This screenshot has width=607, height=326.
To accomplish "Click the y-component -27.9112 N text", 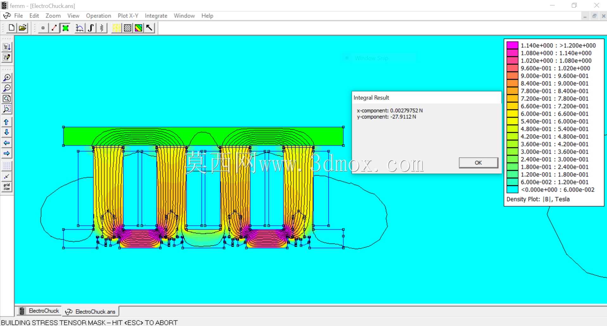I will tap(387, 117).
